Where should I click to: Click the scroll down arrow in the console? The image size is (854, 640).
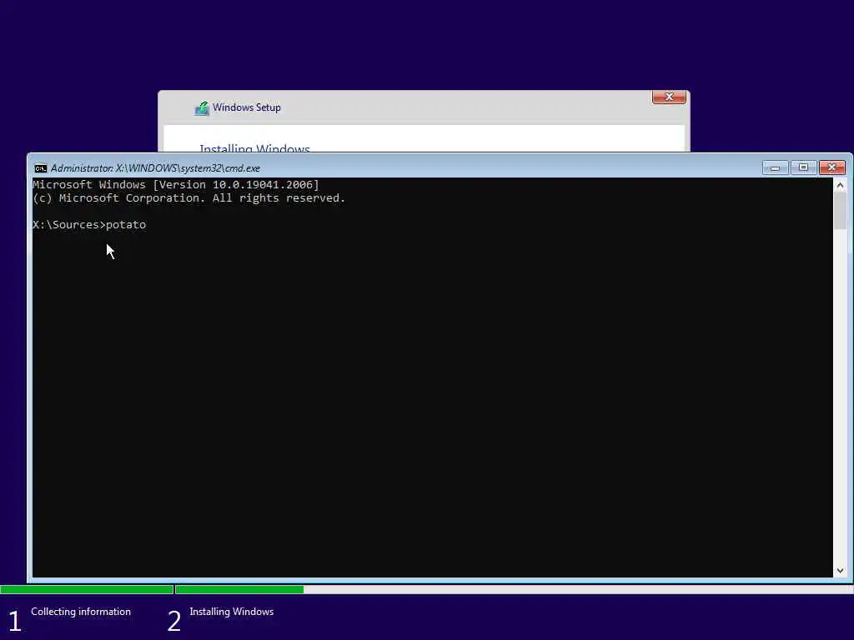840,570
